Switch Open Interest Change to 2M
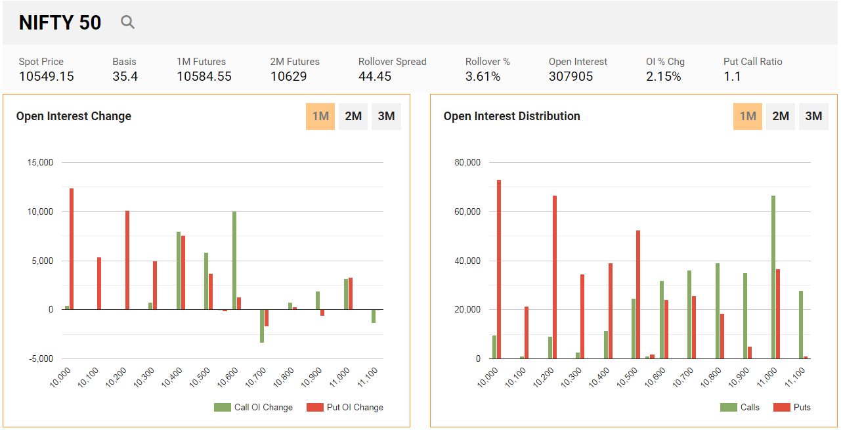This screenshot has width=841, height=430. click(x=353, y=116)
